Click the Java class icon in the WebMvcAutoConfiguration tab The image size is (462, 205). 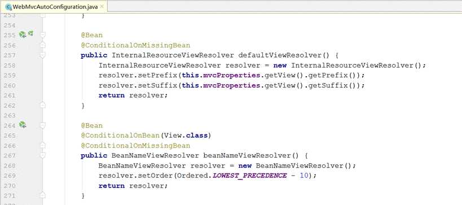8,6
